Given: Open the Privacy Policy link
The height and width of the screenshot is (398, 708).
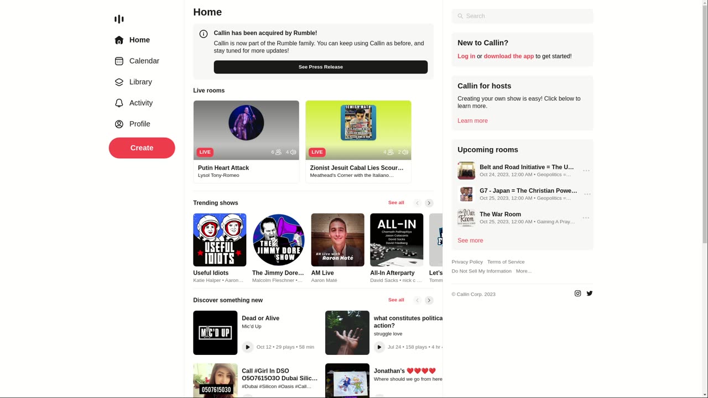Looking at the screenshot, I should [x=467, y=262].
